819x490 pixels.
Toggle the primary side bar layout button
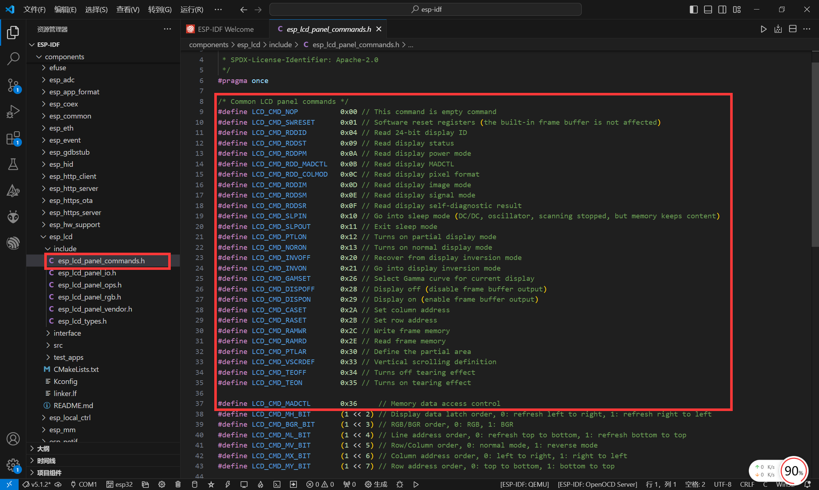pos(694,10)
